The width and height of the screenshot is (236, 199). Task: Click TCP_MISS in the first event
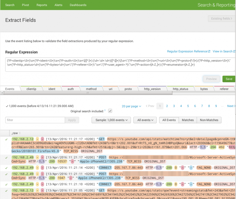click(x=71, y=151)
